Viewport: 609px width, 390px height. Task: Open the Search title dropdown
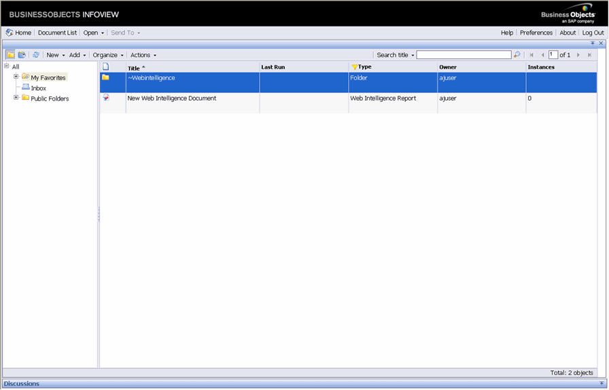396,55
